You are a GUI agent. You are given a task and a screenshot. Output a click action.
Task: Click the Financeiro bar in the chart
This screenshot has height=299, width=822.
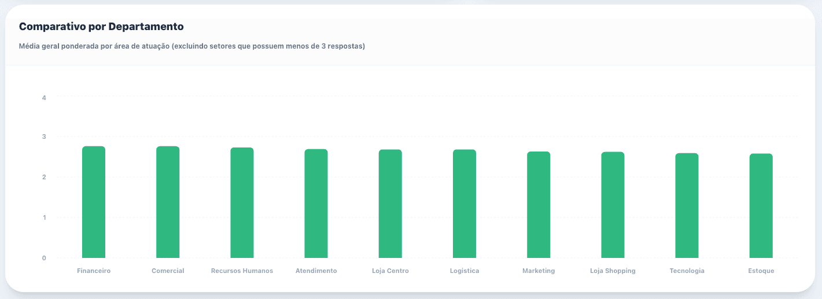[94, 202]
